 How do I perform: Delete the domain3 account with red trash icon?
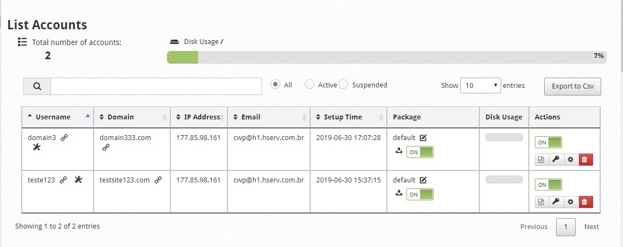click(585, 160)
